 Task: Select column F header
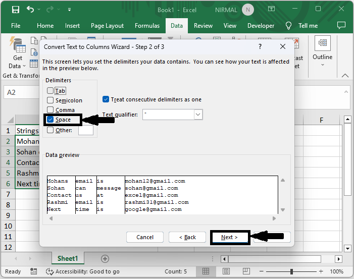tap(322, 120)
